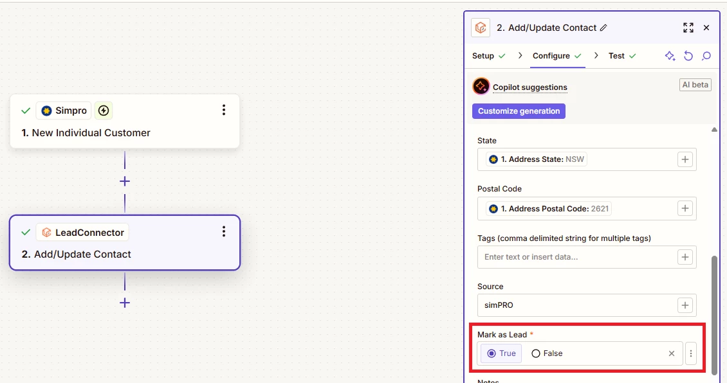The height and width of the screenshot is (383, 727).
Task: Insert data into Source field with plus
Action: click(685, 305)
